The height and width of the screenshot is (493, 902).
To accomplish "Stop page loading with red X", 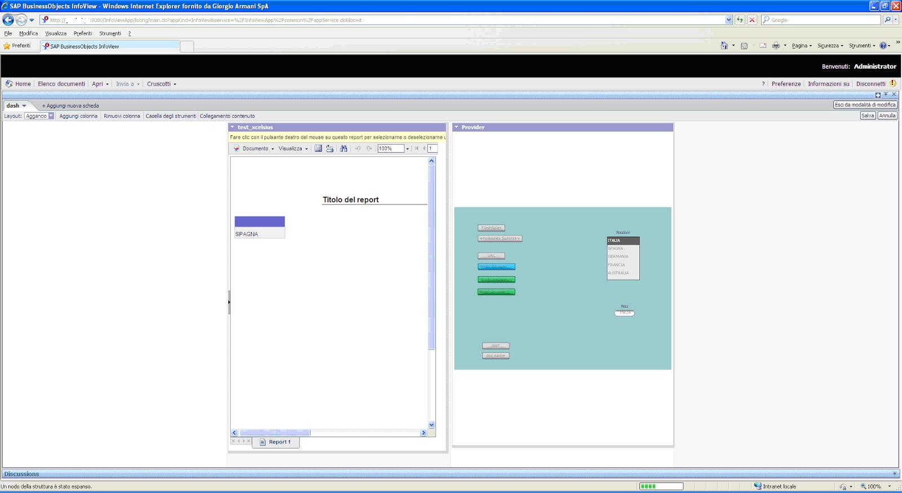I will 751,20.
